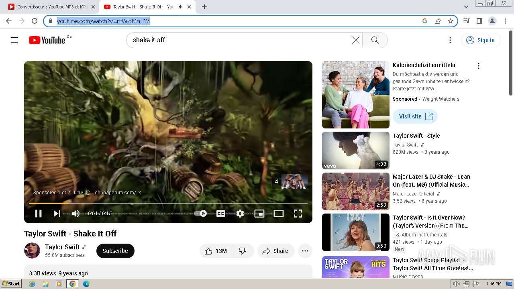
Task: Enter full screen mode
Action: 298,214
